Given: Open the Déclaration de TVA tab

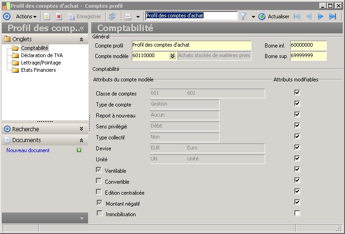Looking at the screenshot, I should (x=42, y=55).
